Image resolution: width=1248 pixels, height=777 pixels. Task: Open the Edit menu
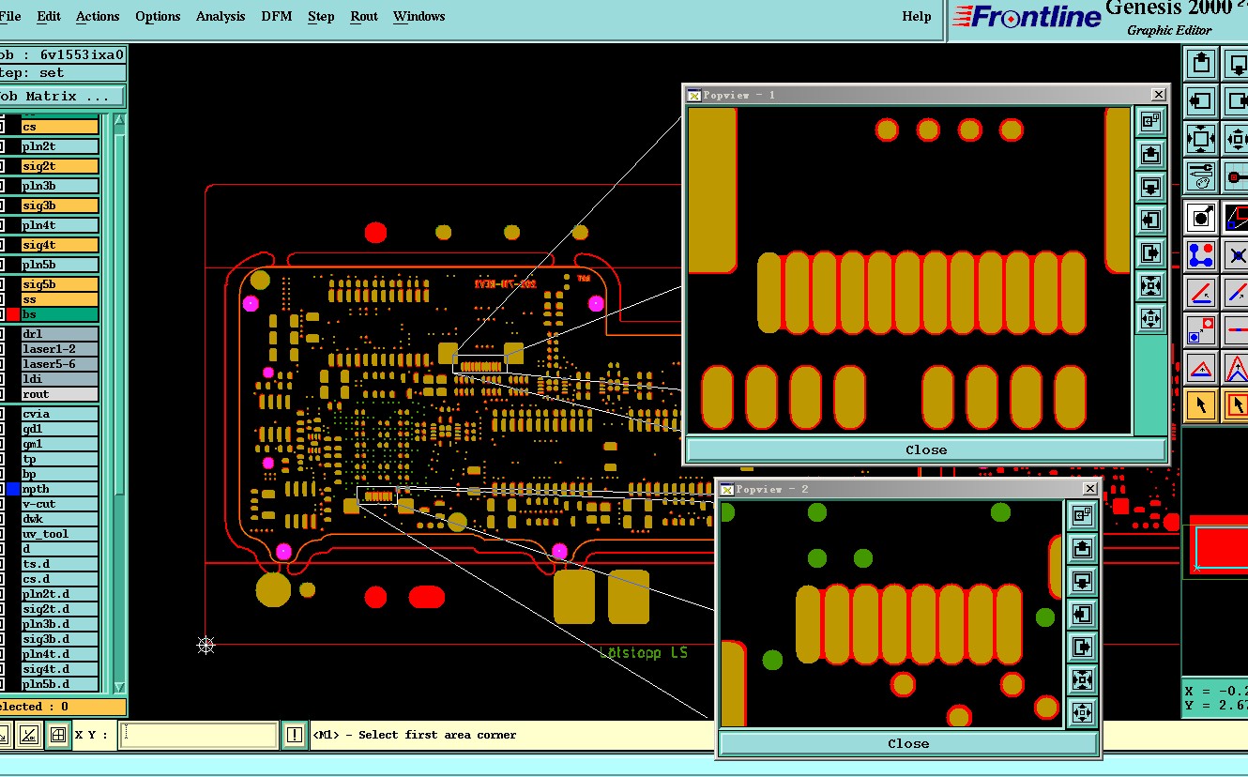click(x=49, y=16)
